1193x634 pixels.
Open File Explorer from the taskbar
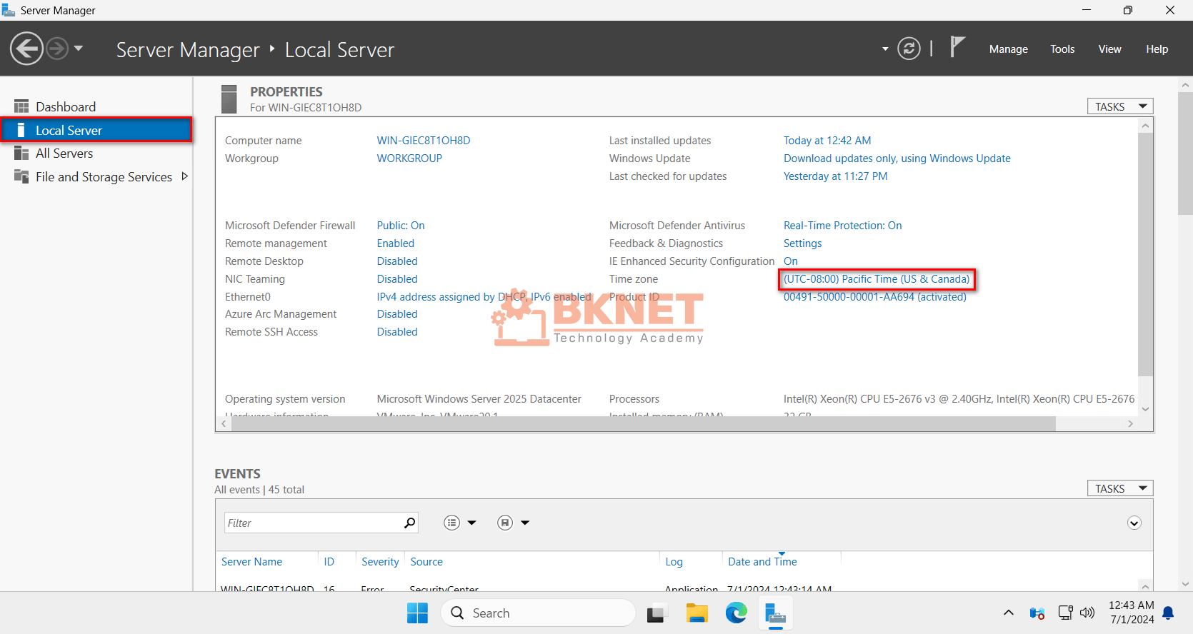tap(697, 613)
